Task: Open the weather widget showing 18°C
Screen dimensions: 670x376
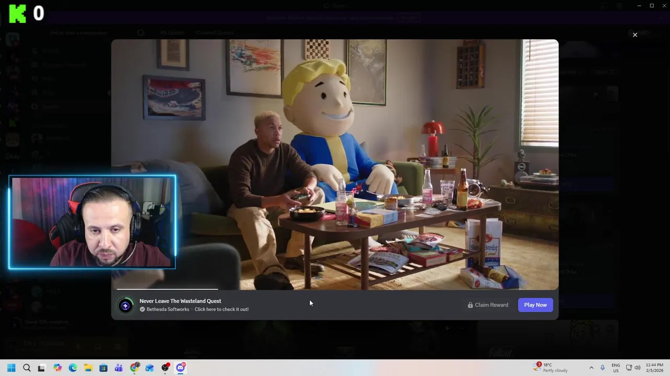Action: [x=551, y=368]
